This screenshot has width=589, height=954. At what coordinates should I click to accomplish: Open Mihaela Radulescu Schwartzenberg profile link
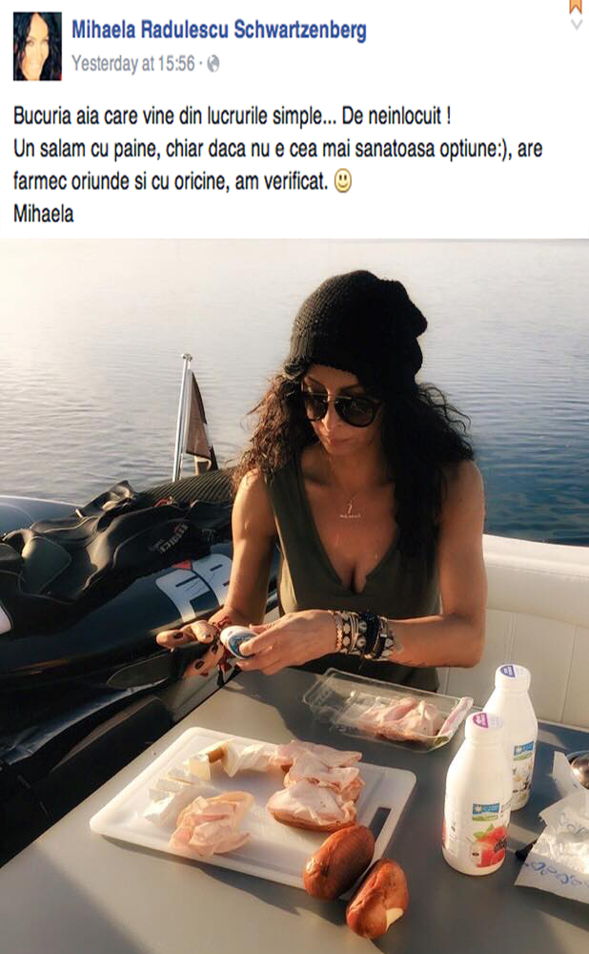(219, 30)
